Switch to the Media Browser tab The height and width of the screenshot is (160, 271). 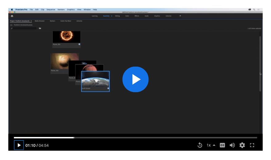39,21
